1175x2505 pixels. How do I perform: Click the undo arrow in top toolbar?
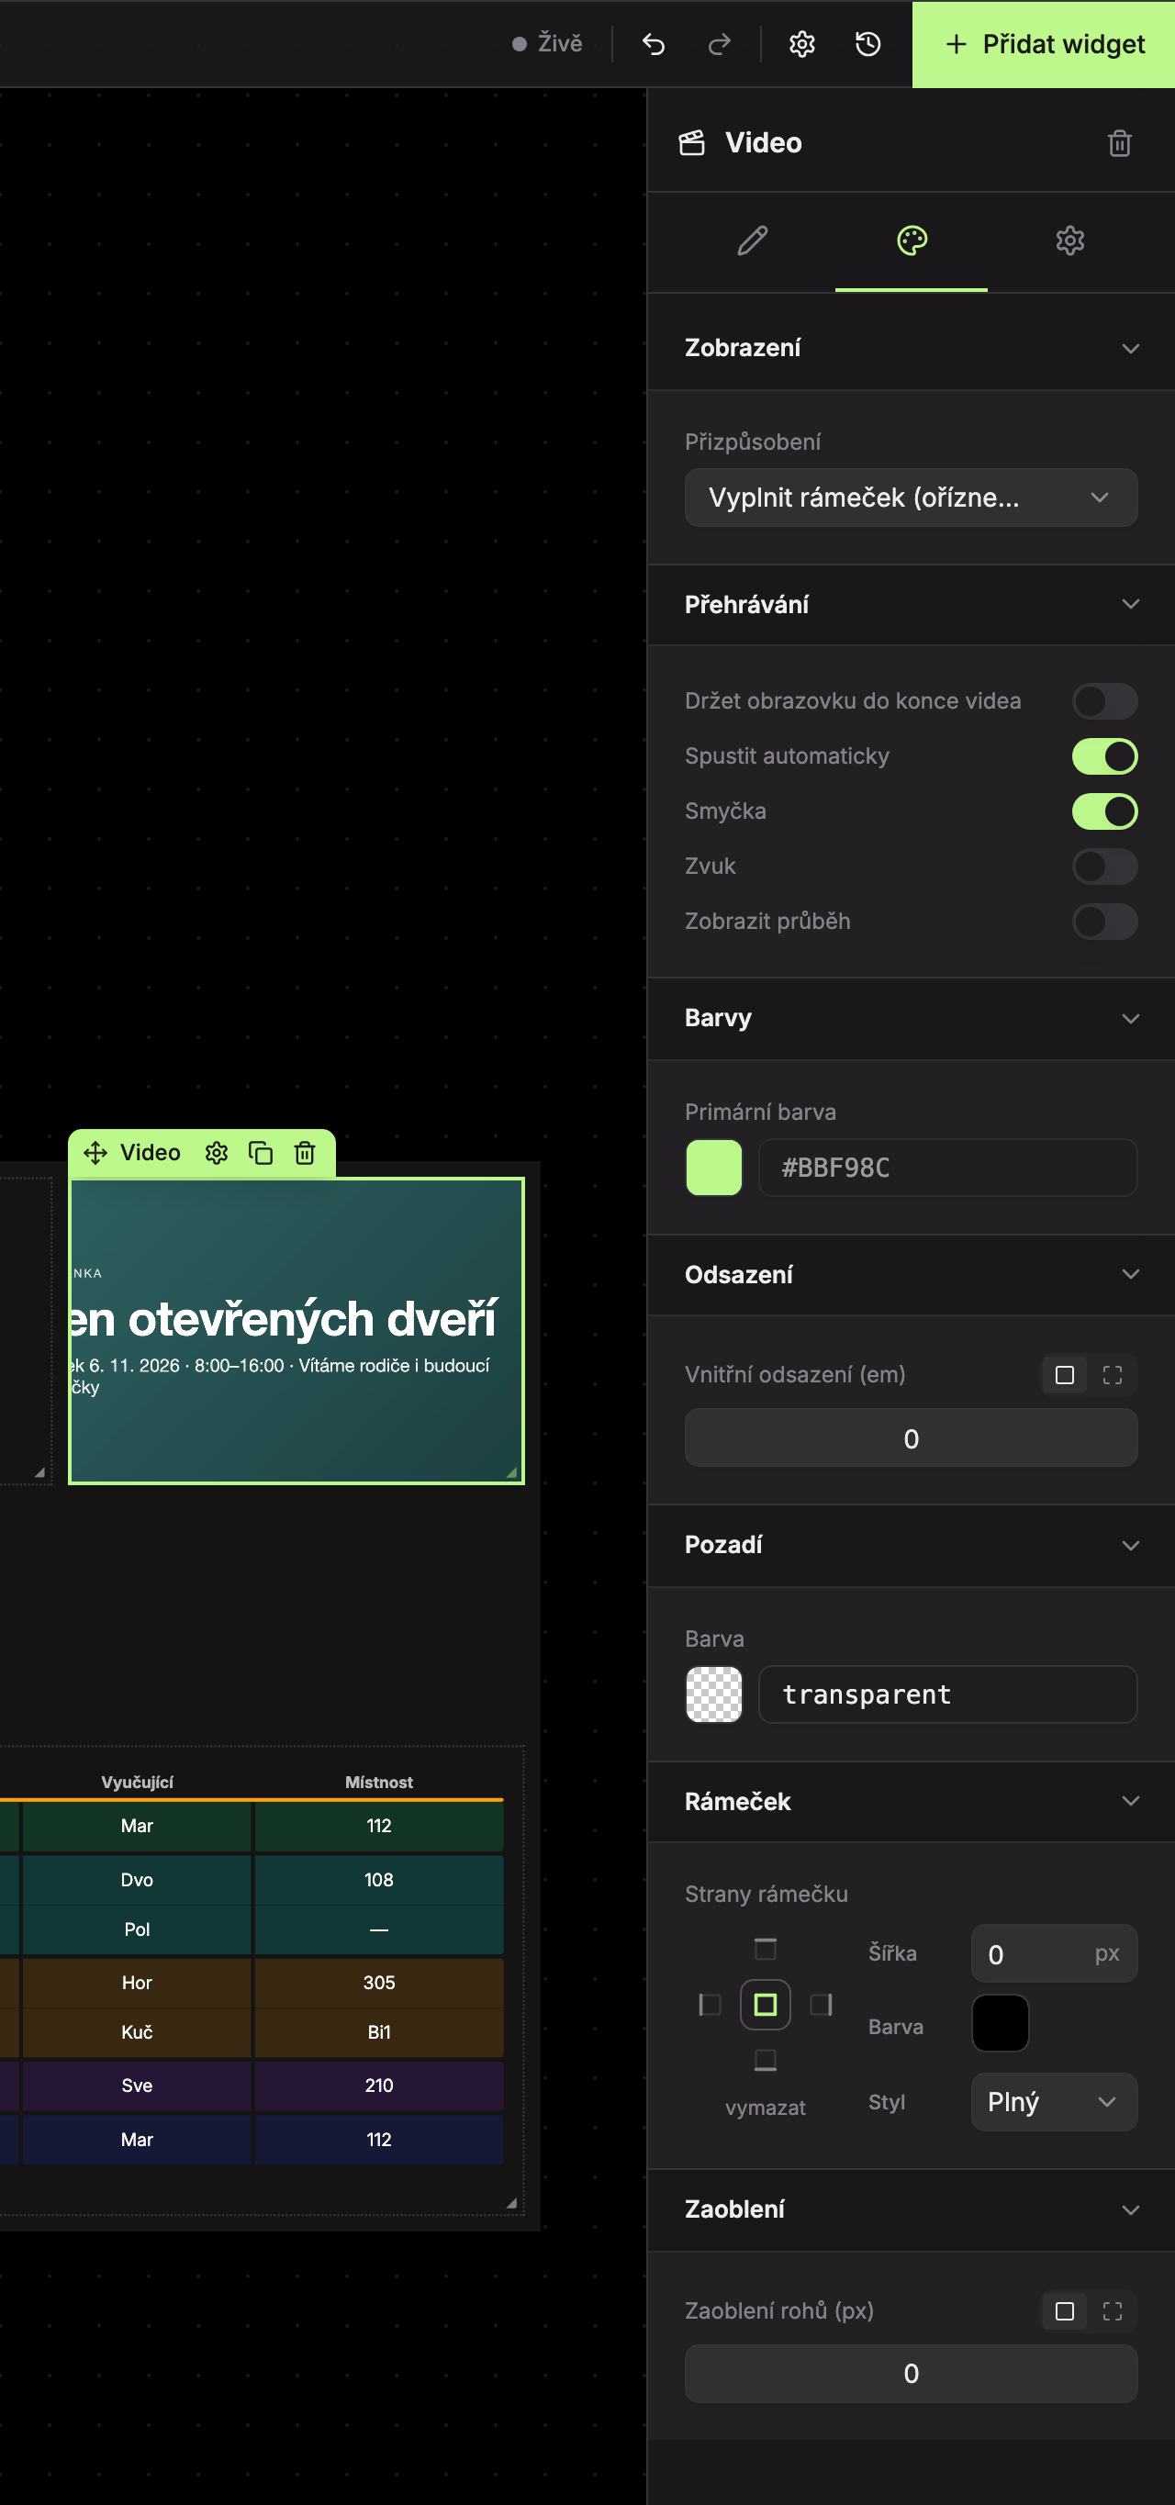coord(654,44)
